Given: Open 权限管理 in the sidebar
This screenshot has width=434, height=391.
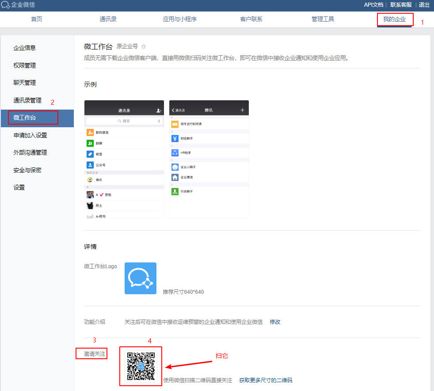Looking at the screenshot, I should click(x=25, y=65).
